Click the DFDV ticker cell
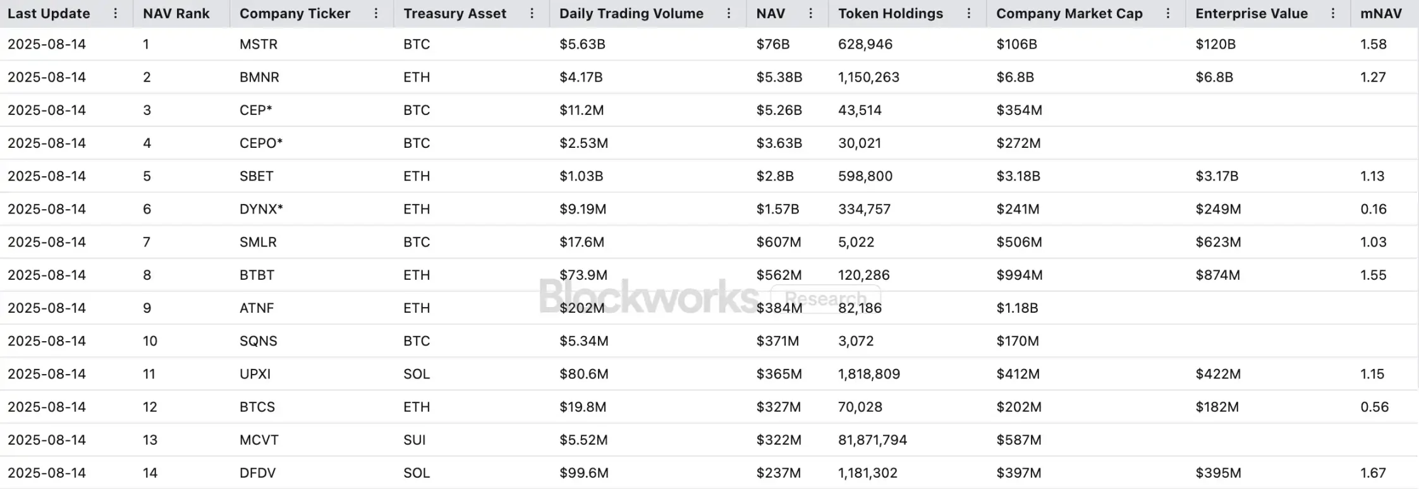 point(257,473)
